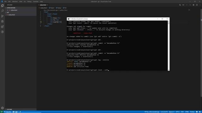Image resolution: width=202 pixels, height=113 pixels.
Task: Click line 6 with the Learn h3
Action: pos(56,22)
